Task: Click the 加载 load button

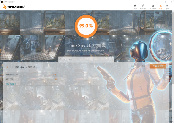Action: click(x=133, y=66)
